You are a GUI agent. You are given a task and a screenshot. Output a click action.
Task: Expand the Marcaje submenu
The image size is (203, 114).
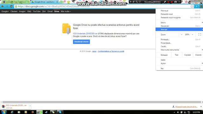pyautogui.click(x=179, y=29)
